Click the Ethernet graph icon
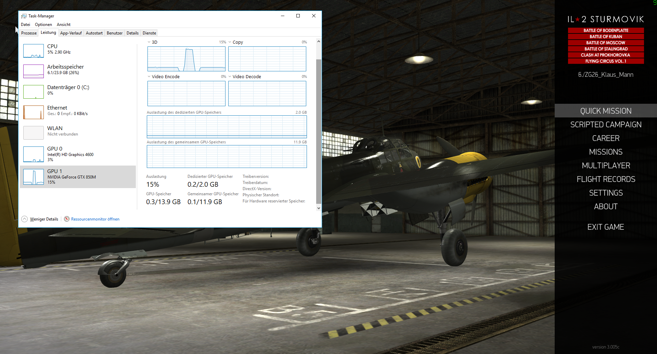Viewport: 657px width, 354px height. coord(33,112)
